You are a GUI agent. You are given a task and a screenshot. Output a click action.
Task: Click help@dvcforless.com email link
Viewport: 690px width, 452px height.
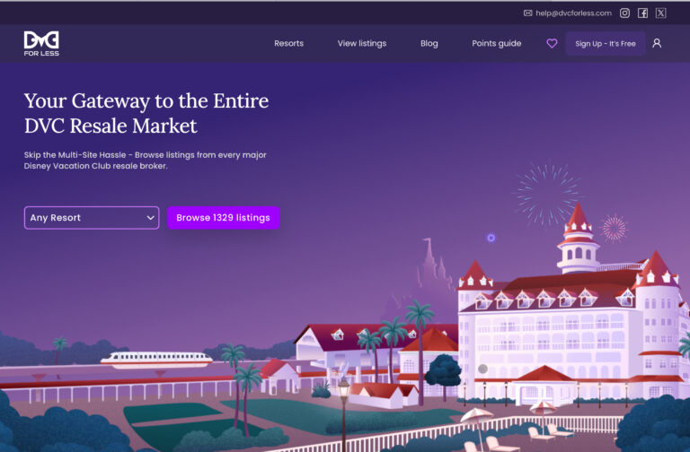[573, 13]
